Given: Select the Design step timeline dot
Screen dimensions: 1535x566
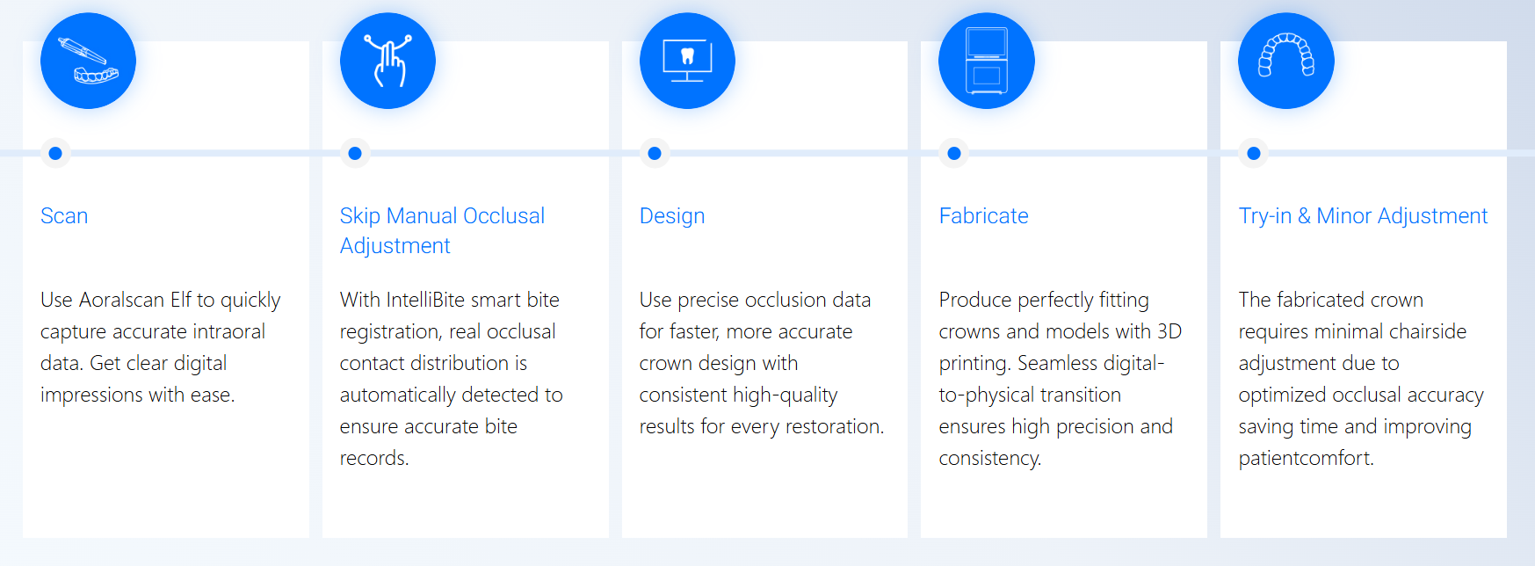Looking at the screenshot, I should coord(655,153).
